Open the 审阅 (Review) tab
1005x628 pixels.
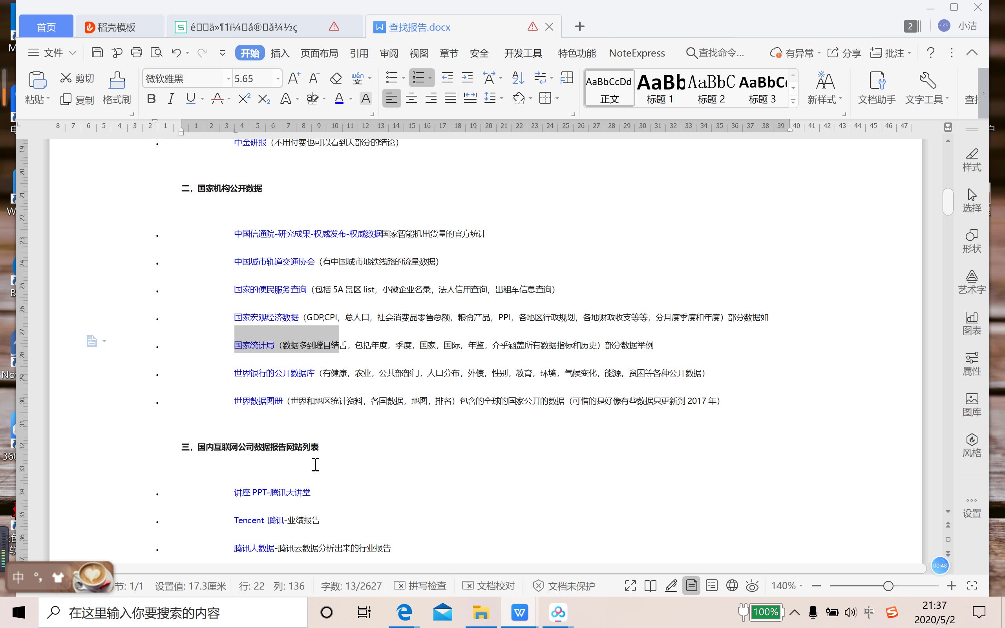(x=389, y=53)
